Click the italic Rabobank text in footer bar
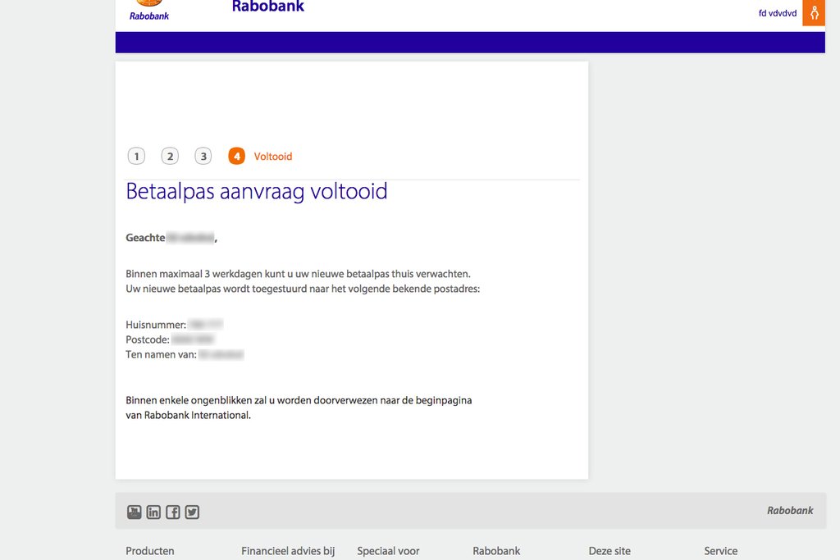This screenshot has width=840, height=560. pos(790,511)
